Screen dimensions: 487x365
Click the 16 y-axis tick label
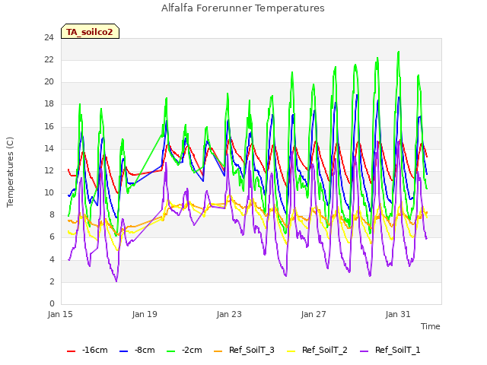click(49, 126)
